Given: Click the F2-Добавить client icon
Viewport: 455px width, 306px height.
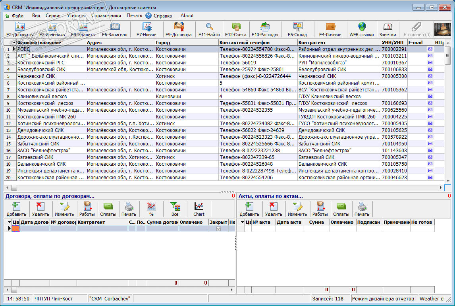Looking at the screenshot, I should coord(19,27).
